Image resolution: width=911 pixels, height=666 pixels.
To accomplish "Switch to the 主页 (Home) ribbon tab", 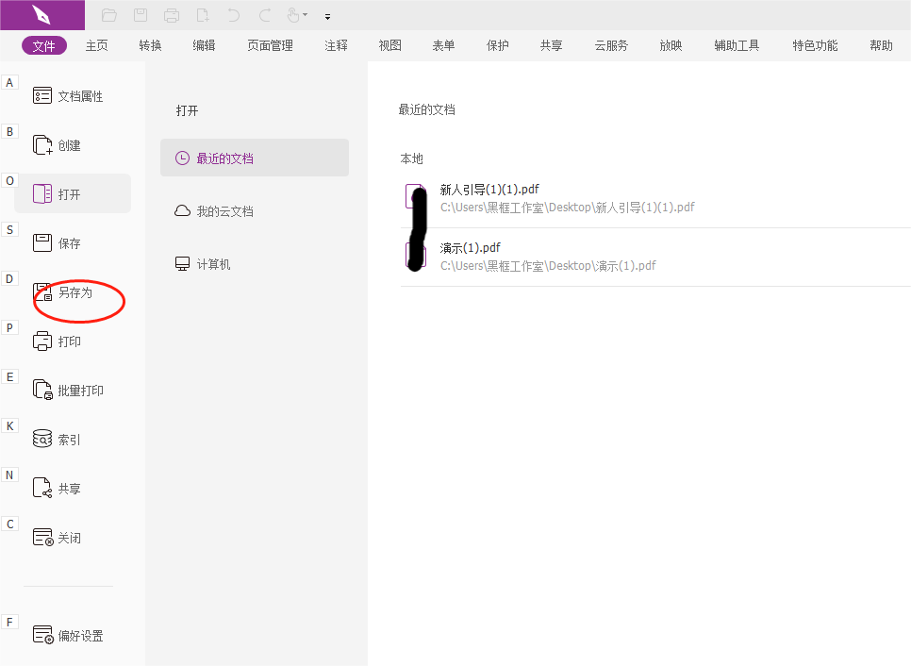I will pos(96,44).
